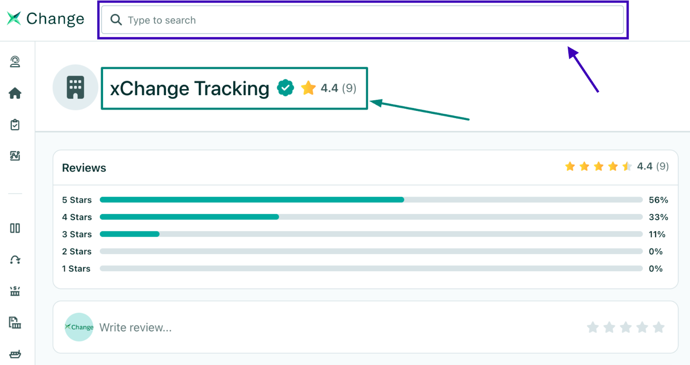Image resolution: width=690 pixels, height=365 pixels.
Task: Click the Write review text field
Action: (302, 328)
